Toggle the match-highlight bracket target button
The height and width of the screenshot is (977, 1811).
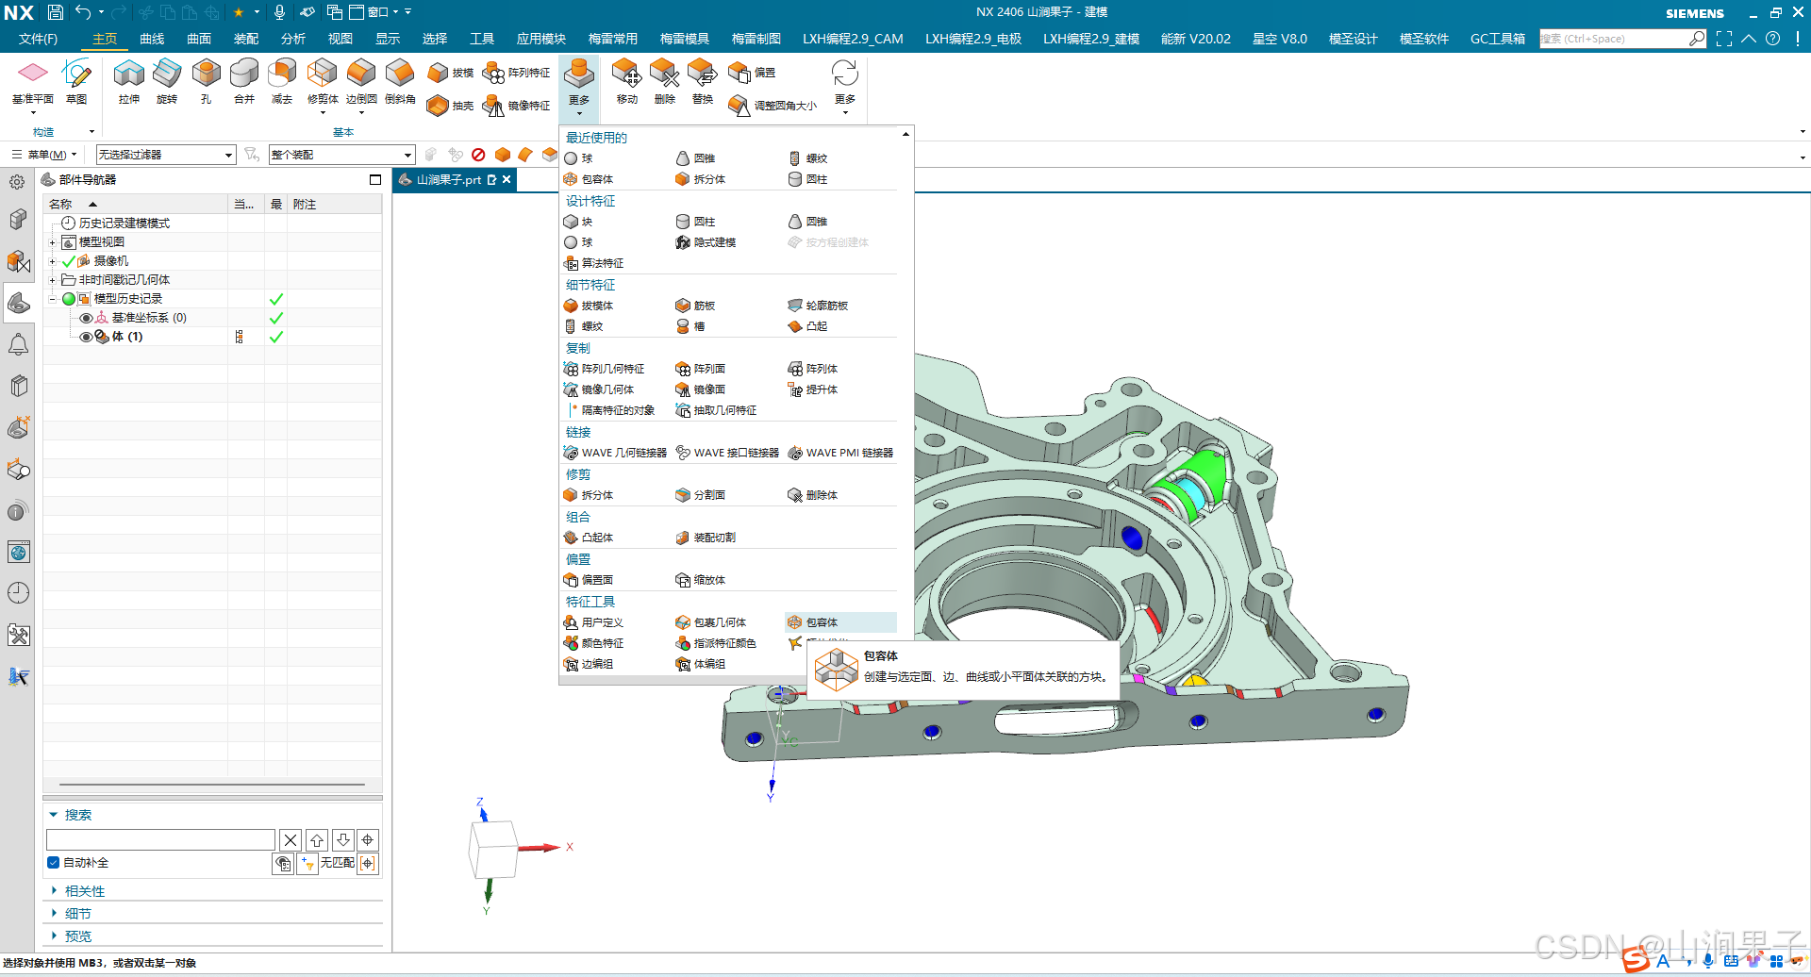click(368, 863)
